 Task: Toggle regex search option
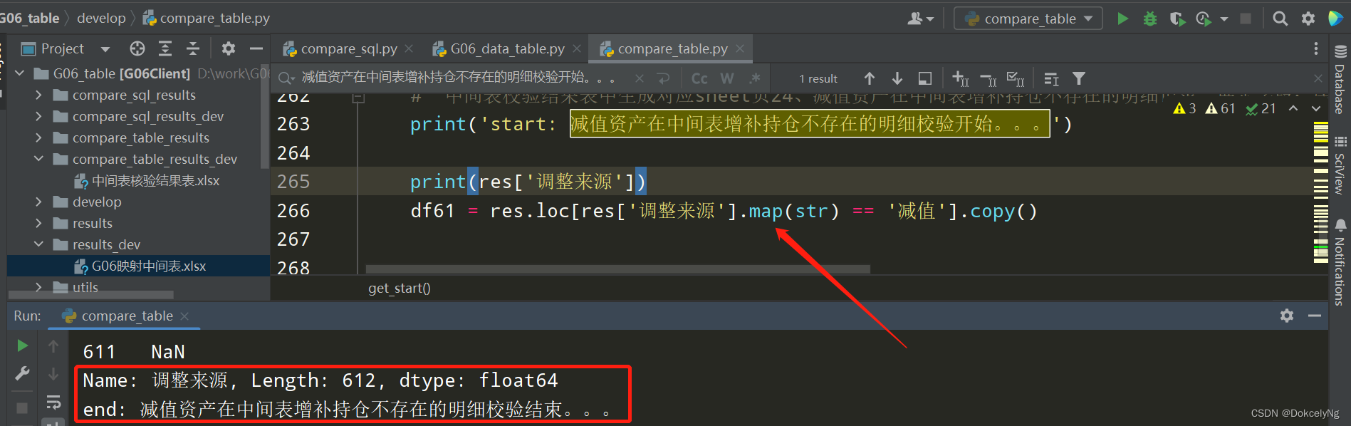(755, 78)
